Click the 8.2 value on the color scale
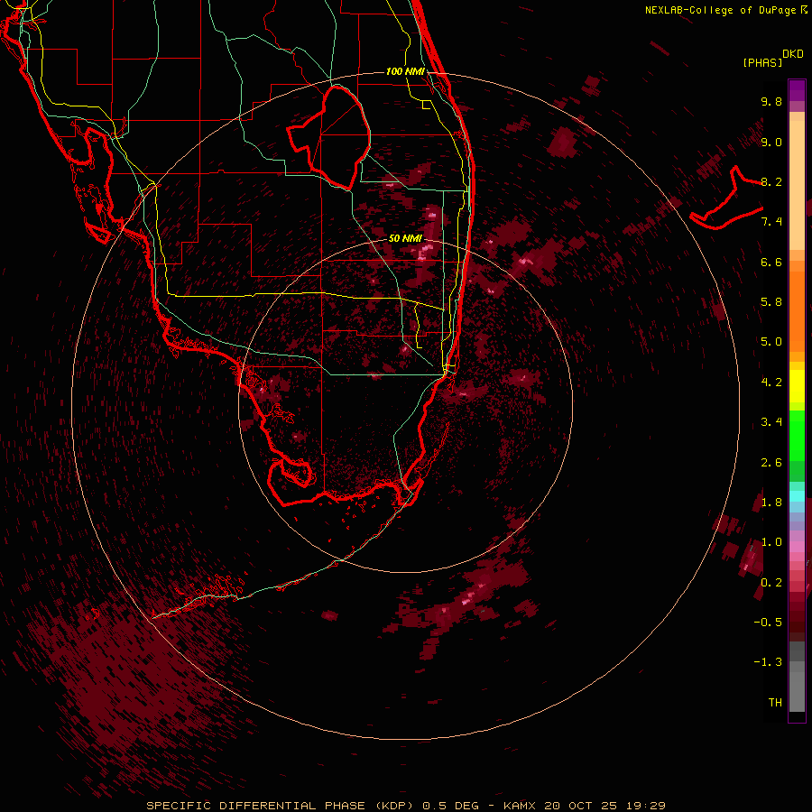 pos(771,181)
